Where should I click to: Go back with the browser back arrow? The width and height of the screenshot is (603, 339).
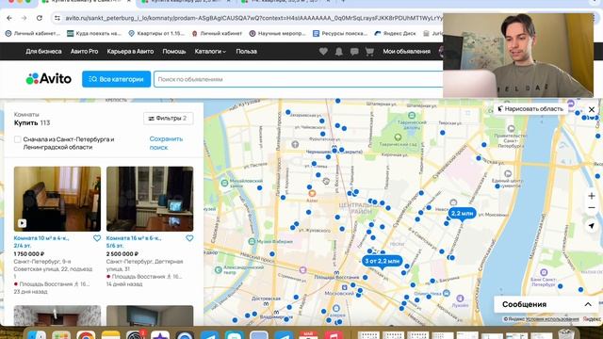click(x=9, y=18)
